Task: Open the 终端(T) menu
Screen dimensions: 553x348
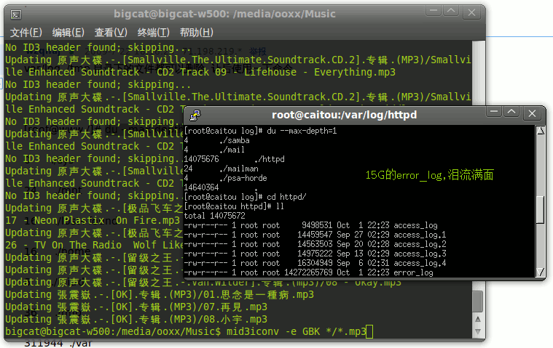Action: 153,33
